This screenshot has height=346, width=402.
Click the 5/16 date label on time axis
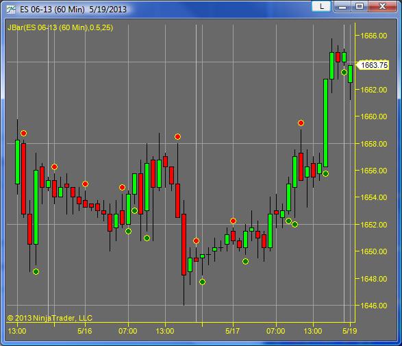tap(85, 331)
